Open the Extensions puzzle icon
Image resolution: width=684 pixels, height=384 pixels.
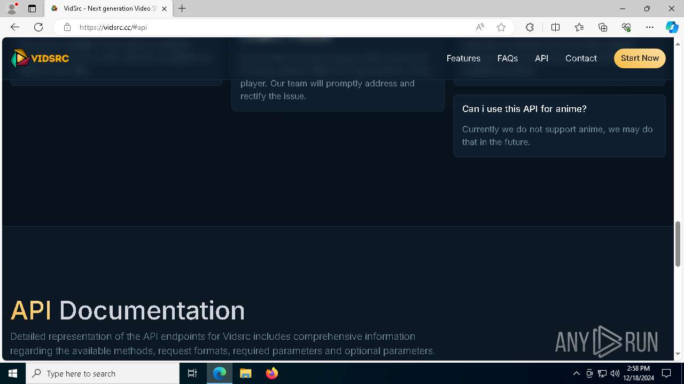tap(530, 27)
